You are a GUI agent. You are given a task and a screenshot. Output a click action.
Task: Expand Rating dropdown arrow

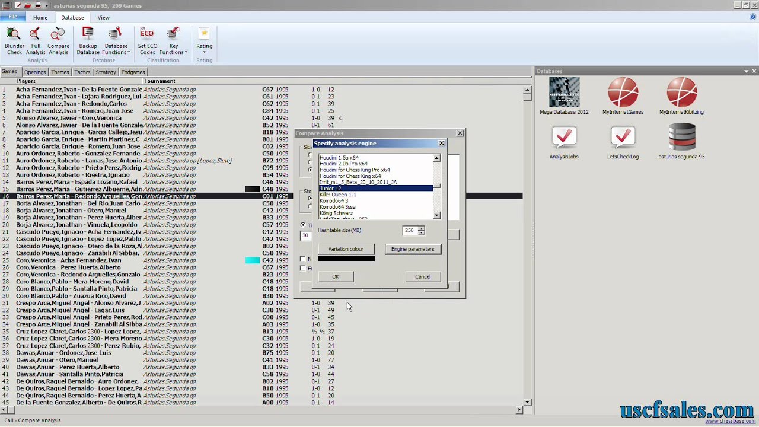click(204, 52)
